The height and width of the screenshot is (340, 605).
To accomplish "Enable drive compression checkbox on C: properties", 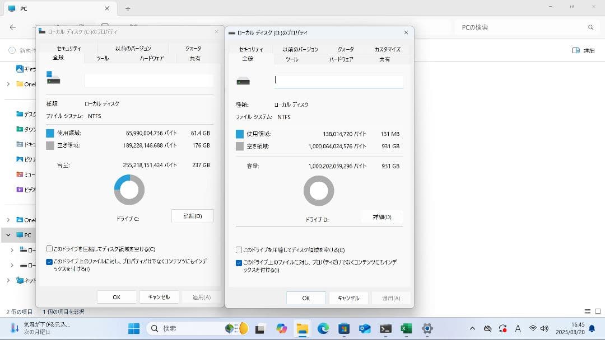I will click(49, 249).
